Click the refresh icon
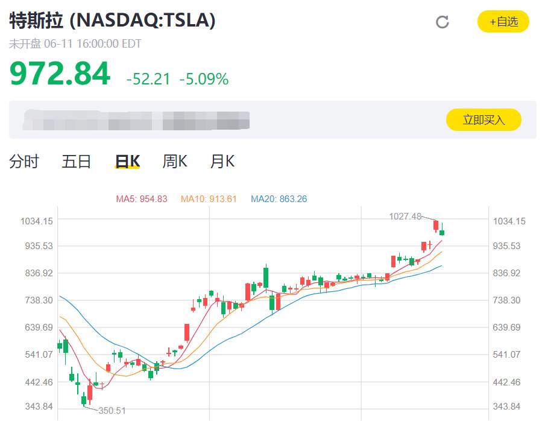The height and width of the screenshot is (421, 545). (442, 22)
